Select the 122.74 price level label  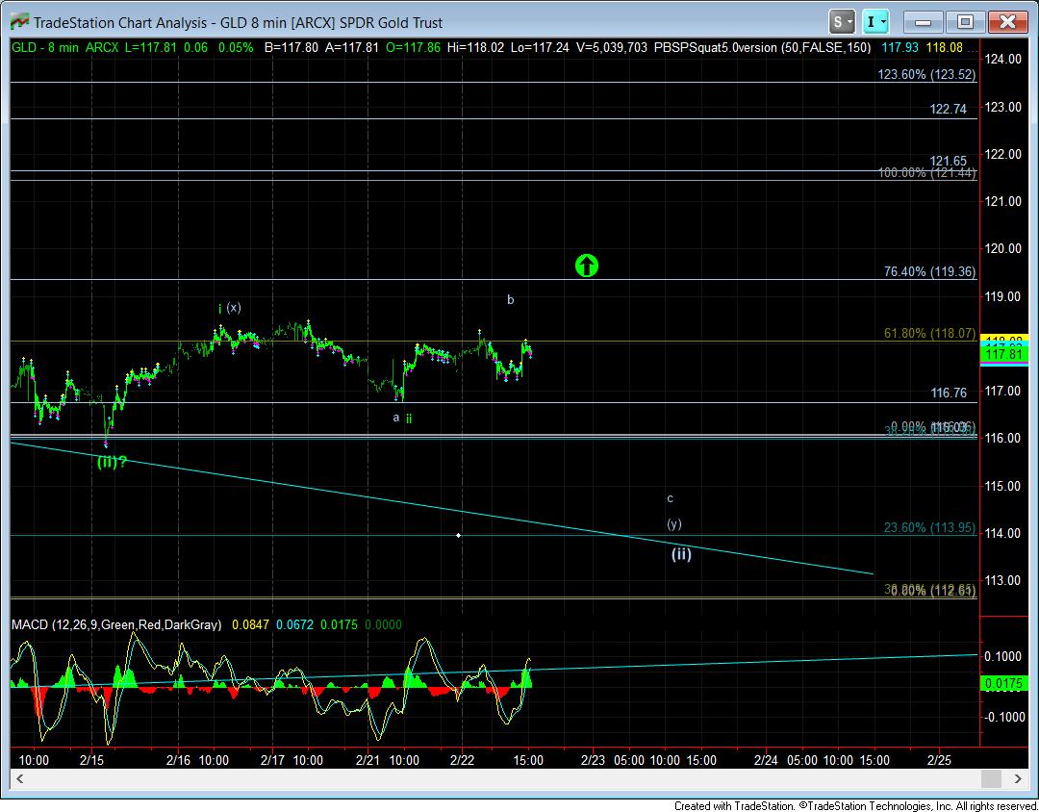click(949, 110)
